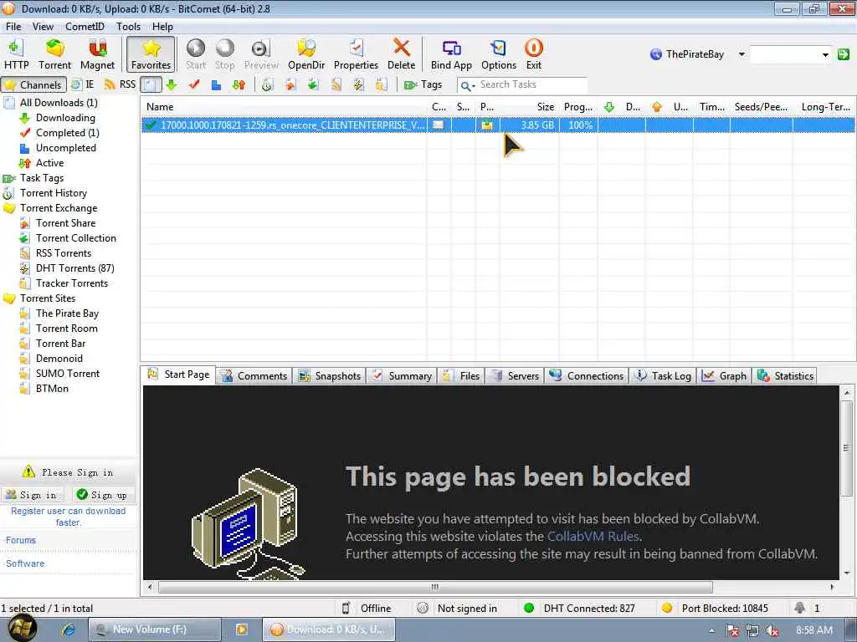Screen dimensions: 857x642
Task: Open the Search Tasks magnifier dropdown
Action: coord(467,85)
